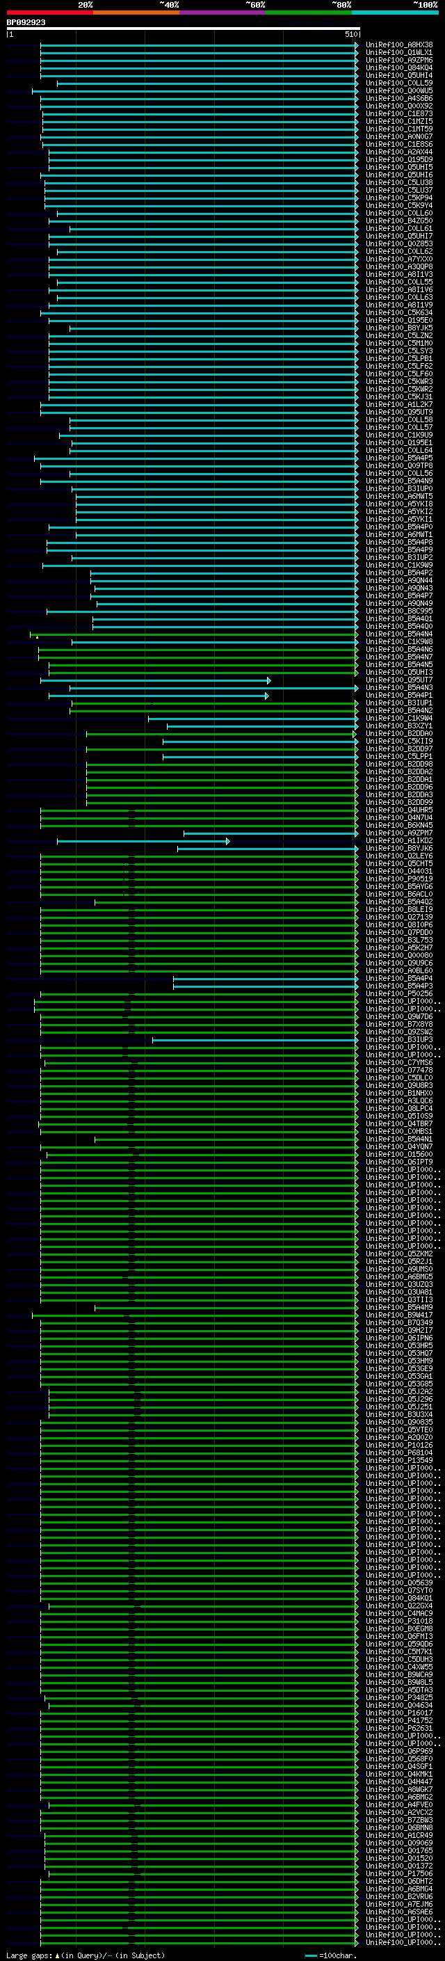445x1961 pixels.
Task: Select hit UniRef100_A5YKI8
Action: click(x=399, y=504)
